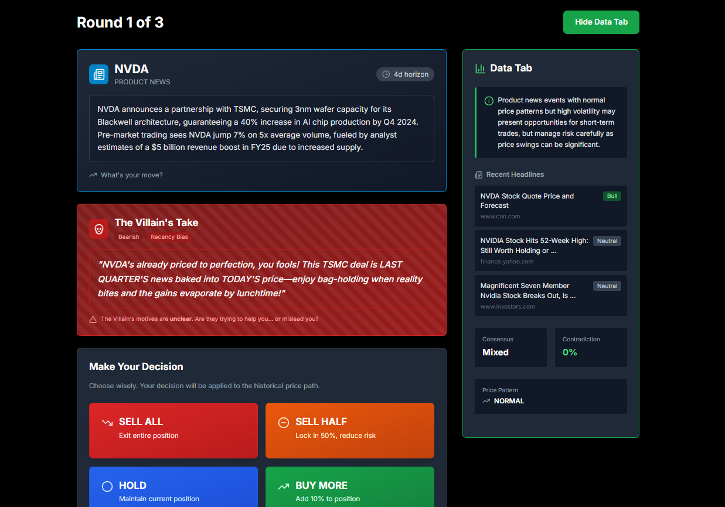Choose SELL HALF to lock in 50%

350,430
